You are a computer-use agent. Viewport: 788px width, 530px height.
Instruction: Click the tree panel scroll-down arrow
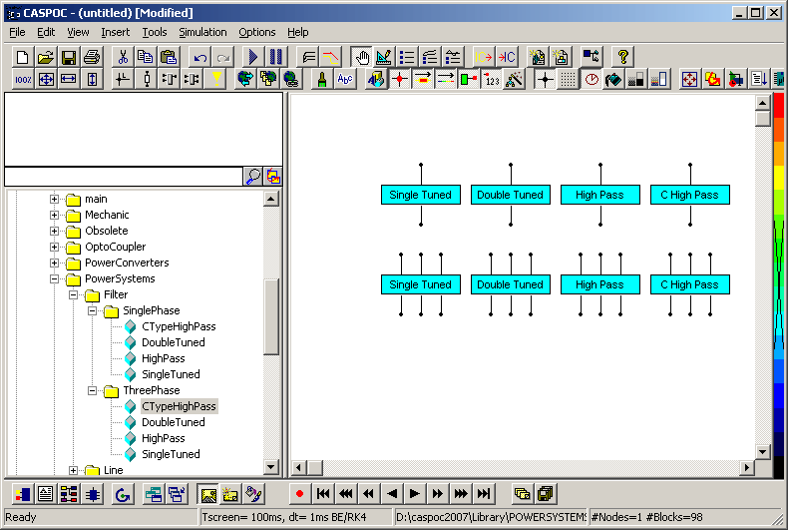click(x=271, y=467)
